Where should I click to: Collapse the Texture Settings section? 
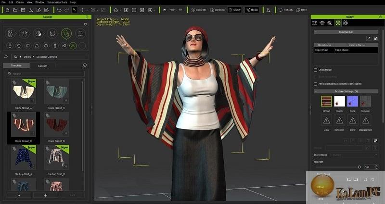pyautogui.click(x=316, y=91)
